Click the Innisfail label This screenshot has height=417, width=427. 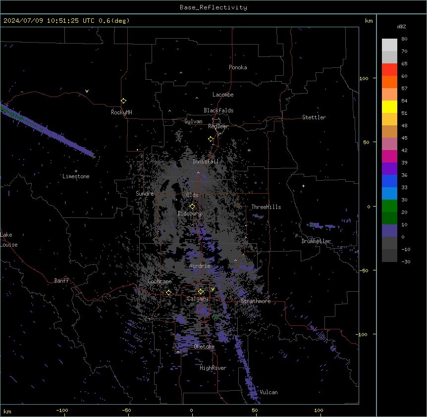click(206, 161)
